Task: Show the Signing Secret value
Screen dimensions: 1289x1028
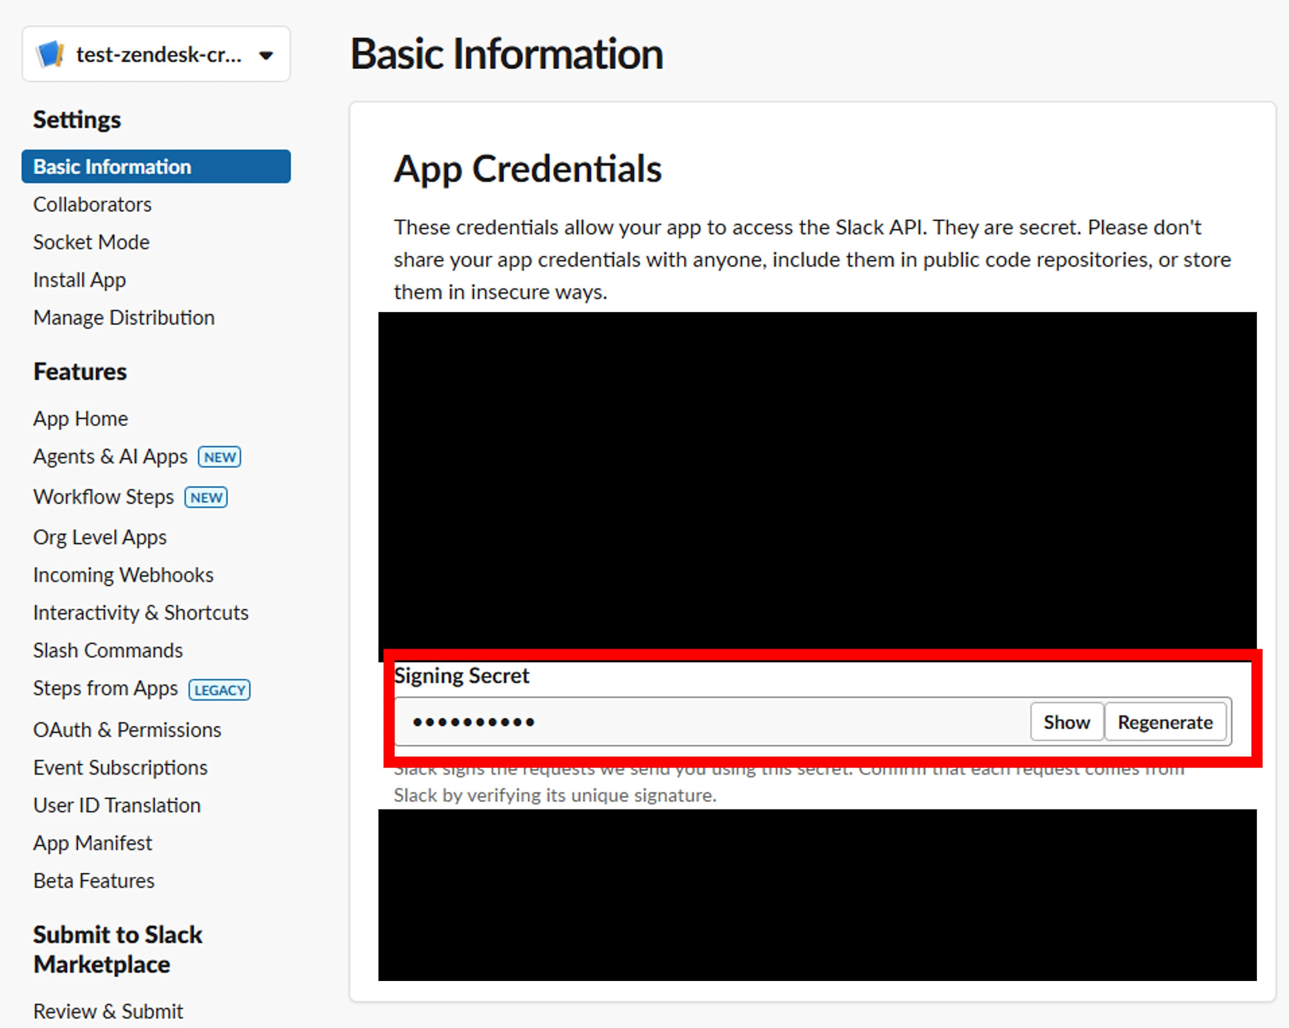Action: (x=1067, y=722)
